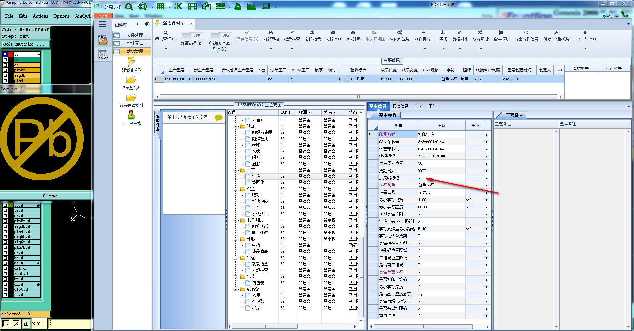Image resolution: width=634 pixels, height=331 pixels.
Task: Click the green user person icon
Action: coord(238,6)
